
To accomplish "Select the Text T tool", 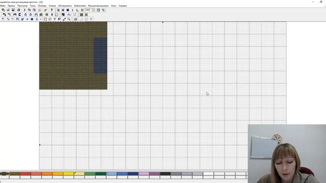I will (x=55, y=19).
